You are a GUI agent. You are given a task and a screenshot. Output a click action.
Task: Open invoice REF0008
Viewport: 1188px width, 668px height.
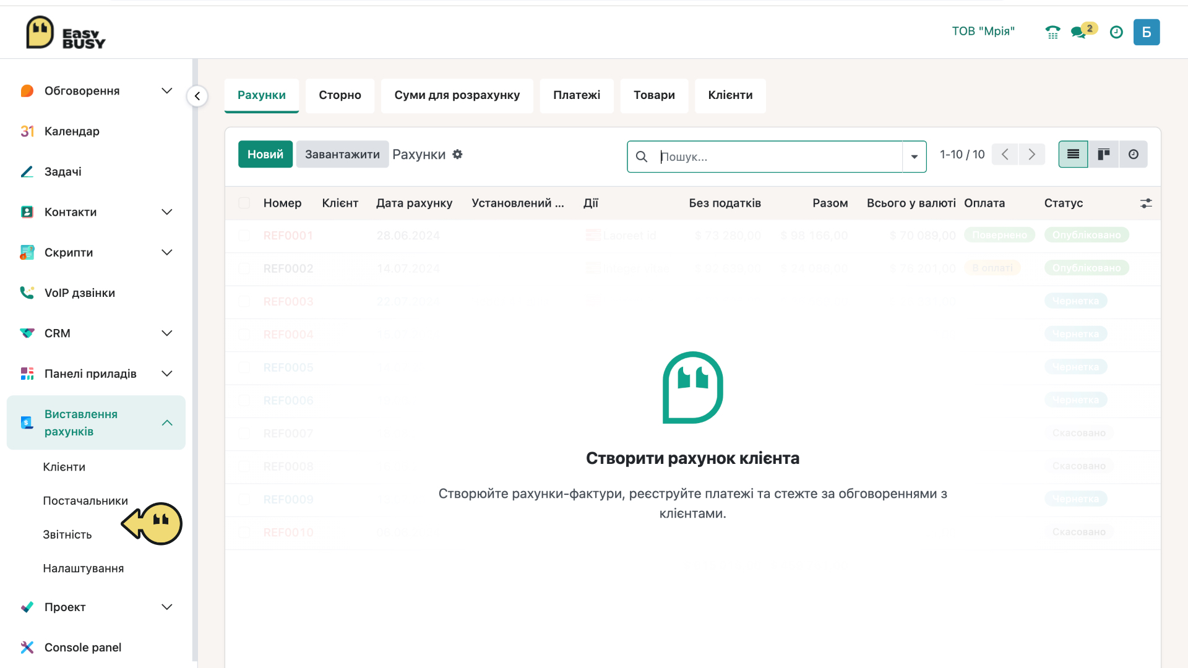pos(288,466)
